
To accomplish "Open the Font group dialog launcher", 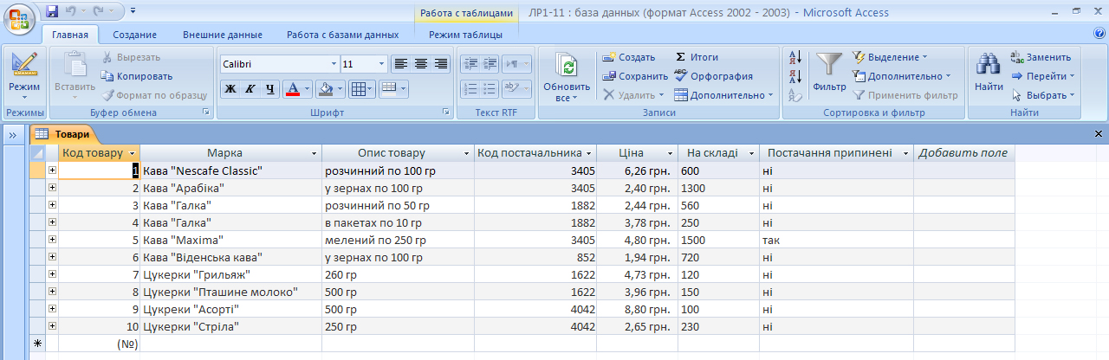I will (x=445, y=112).
